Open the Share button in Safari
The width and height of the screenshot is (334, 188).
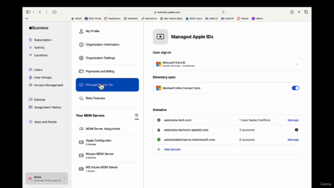point(292,12)
